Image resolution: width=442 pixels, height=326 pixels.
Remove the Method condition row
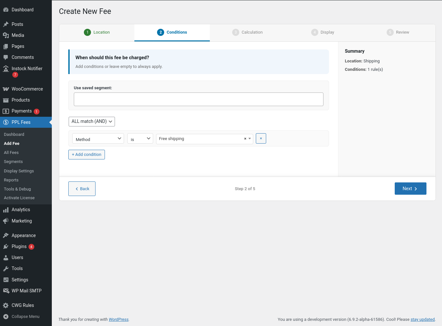coord(261,138)
